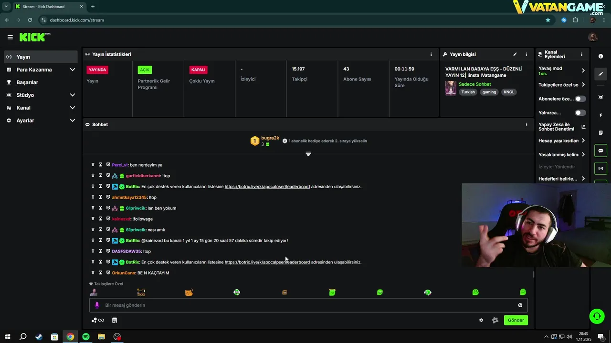Click the Turkish stream tag
This screenshot has height=343, width=611.
click(468, 92)
